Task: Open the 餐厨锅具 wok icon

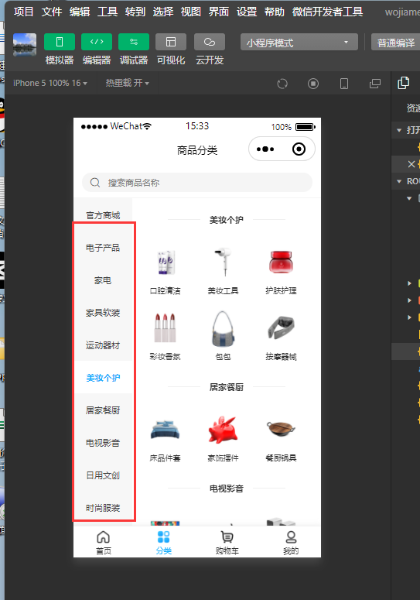Action: point(281,429)
